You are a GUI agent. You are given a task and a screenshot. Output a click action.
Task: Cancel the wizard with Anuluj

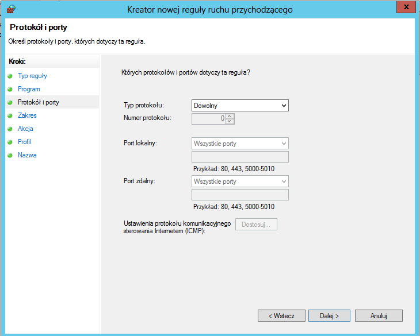pos(379,316)
